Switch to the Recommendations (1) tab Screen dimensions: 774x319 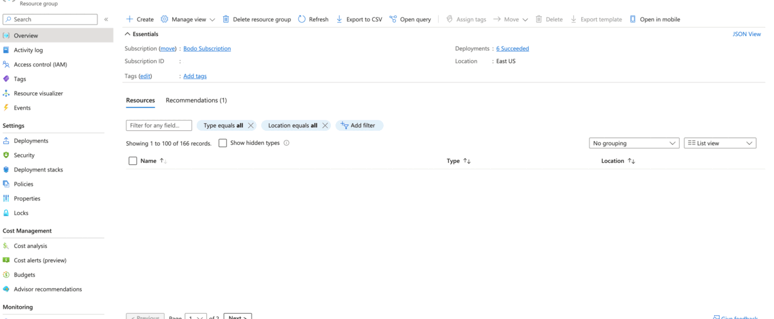196,101
